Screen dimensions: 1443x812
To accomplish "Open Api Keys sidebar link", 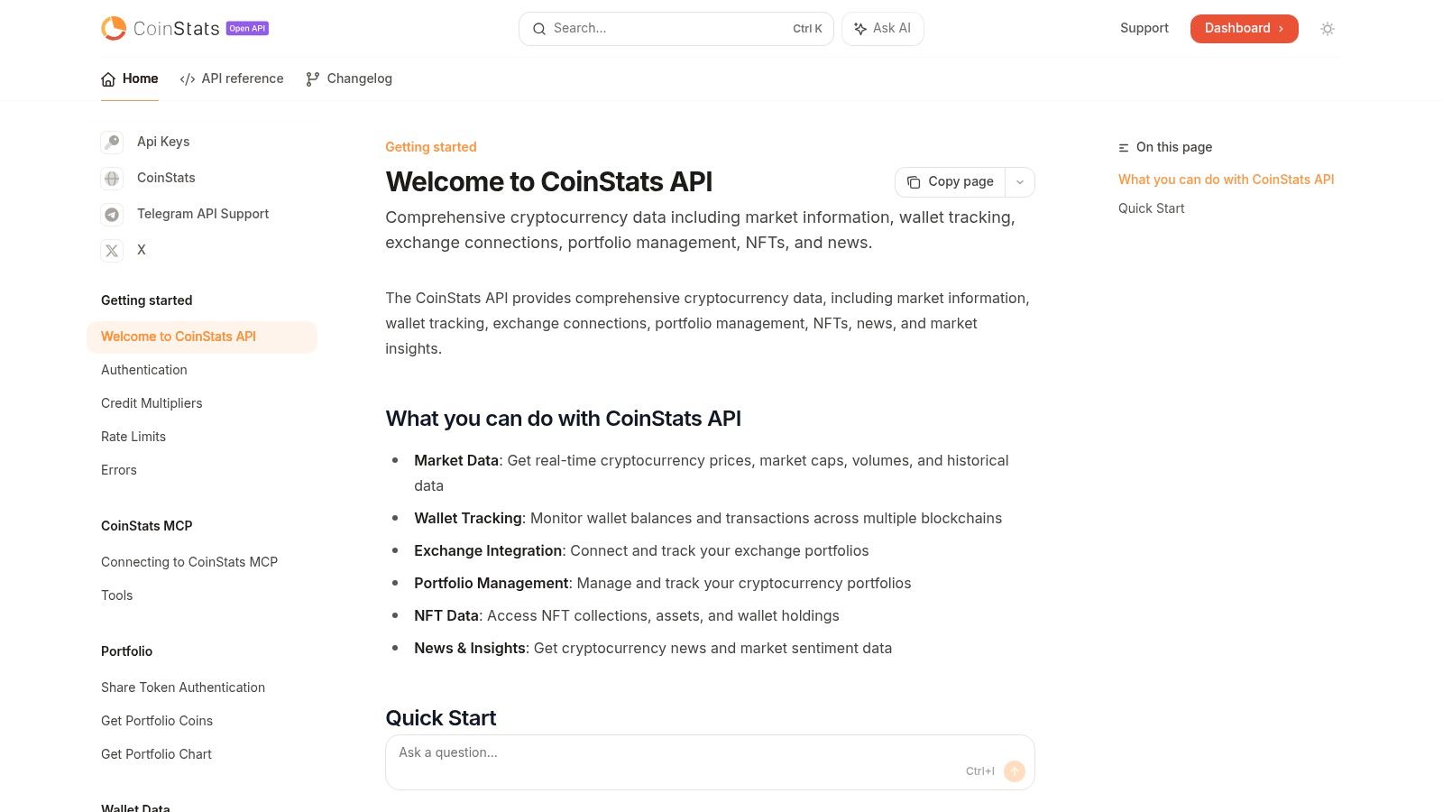I will pos(163,142).
